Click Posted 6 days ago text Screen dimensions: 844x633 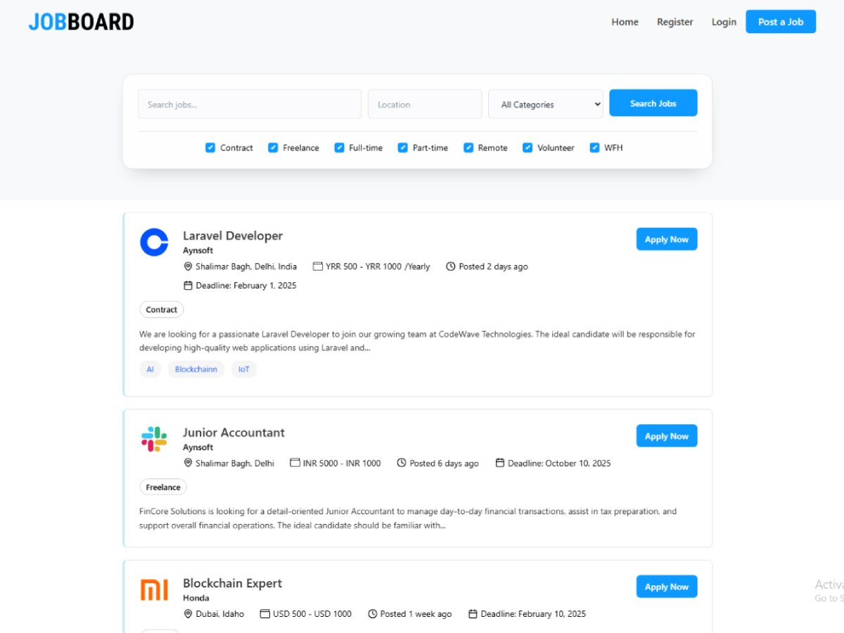(x=445, y=463)
